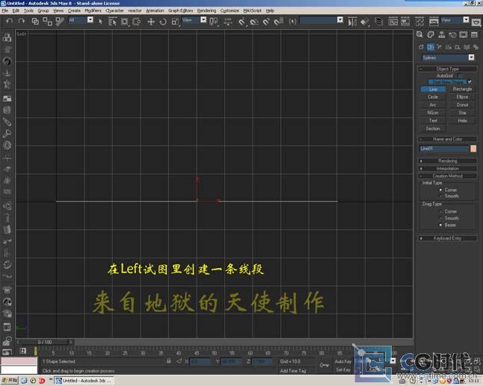Image resolution: width=483 pixels, height=386 pixels.
Task: Open the Graph Editors menu
Action: tap(179, 10)
